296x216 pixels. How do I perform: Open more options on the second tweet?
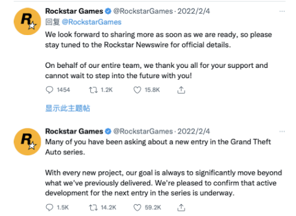pyautogui.click(x=282, y=131)
